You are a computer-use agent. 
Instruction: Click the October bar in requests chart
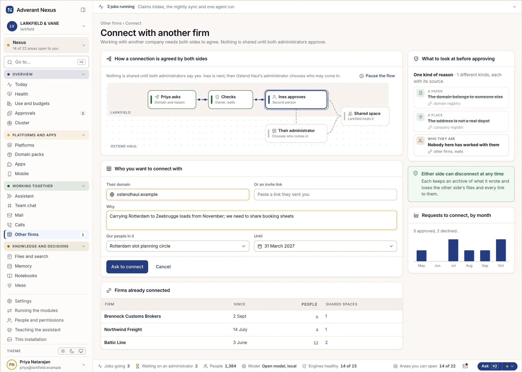pyautogui.click(x=501, y=250)
